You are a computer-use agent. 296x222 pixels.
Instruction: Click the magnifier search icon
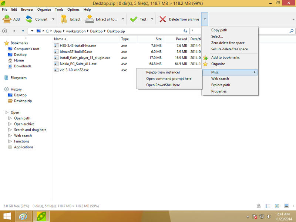pos(292,31)
